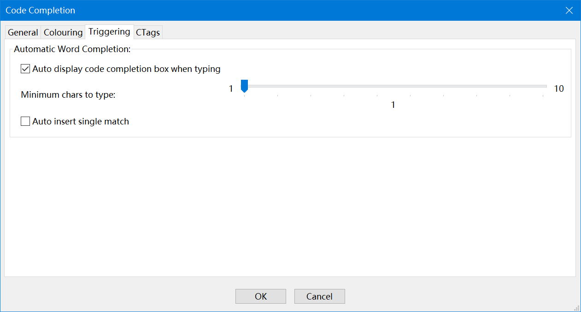
Task: Untick the Auto display code completion checkbox
Action: click(25, 69)
